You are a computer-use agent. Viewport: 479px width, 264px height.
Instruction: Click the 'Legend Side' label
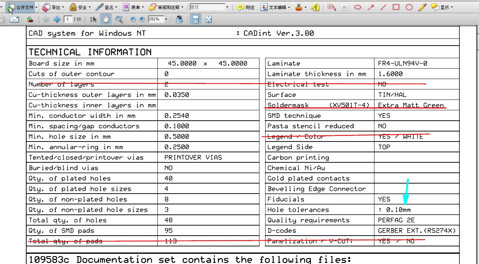click(290, 147)
